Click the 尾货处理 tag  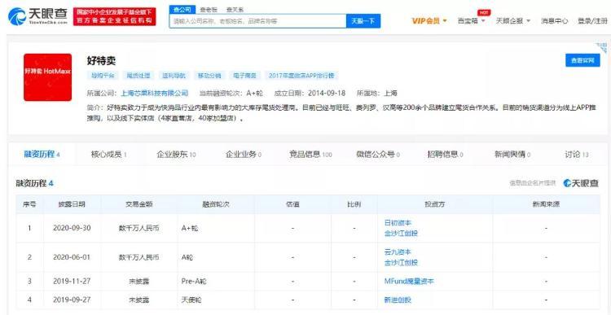coord(138,76)
